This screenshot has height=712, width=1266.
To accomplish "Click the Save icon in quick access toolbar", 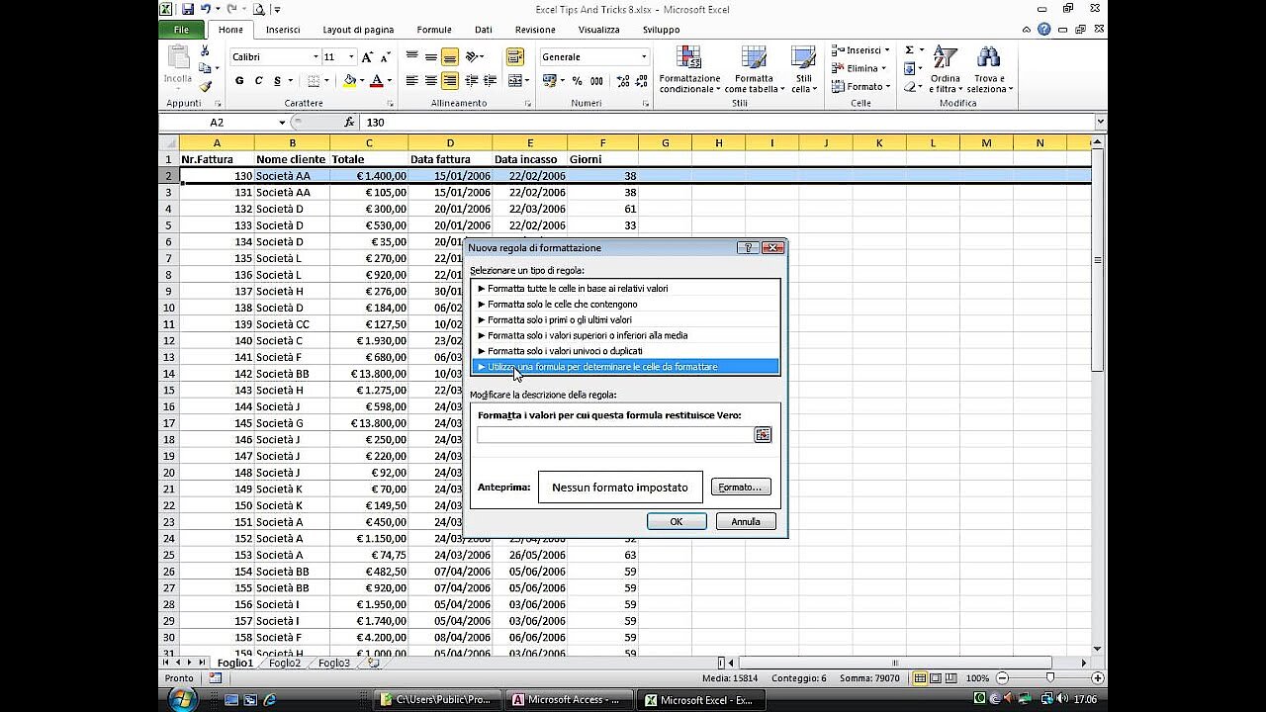I will [187, 9].
